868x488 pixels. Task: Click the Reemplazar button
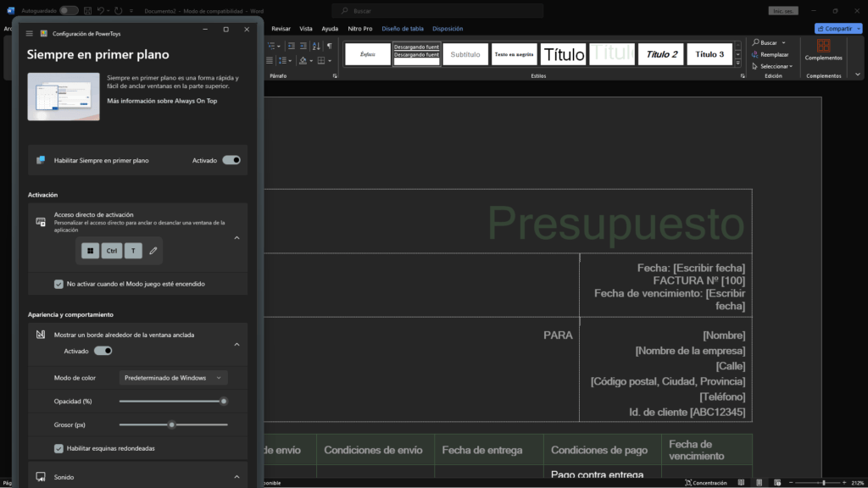click(x=770, y=55)
